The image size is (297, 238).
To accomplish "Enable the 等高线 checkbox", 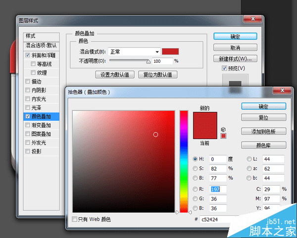I will pyautogui.click(x=33, y=64).
